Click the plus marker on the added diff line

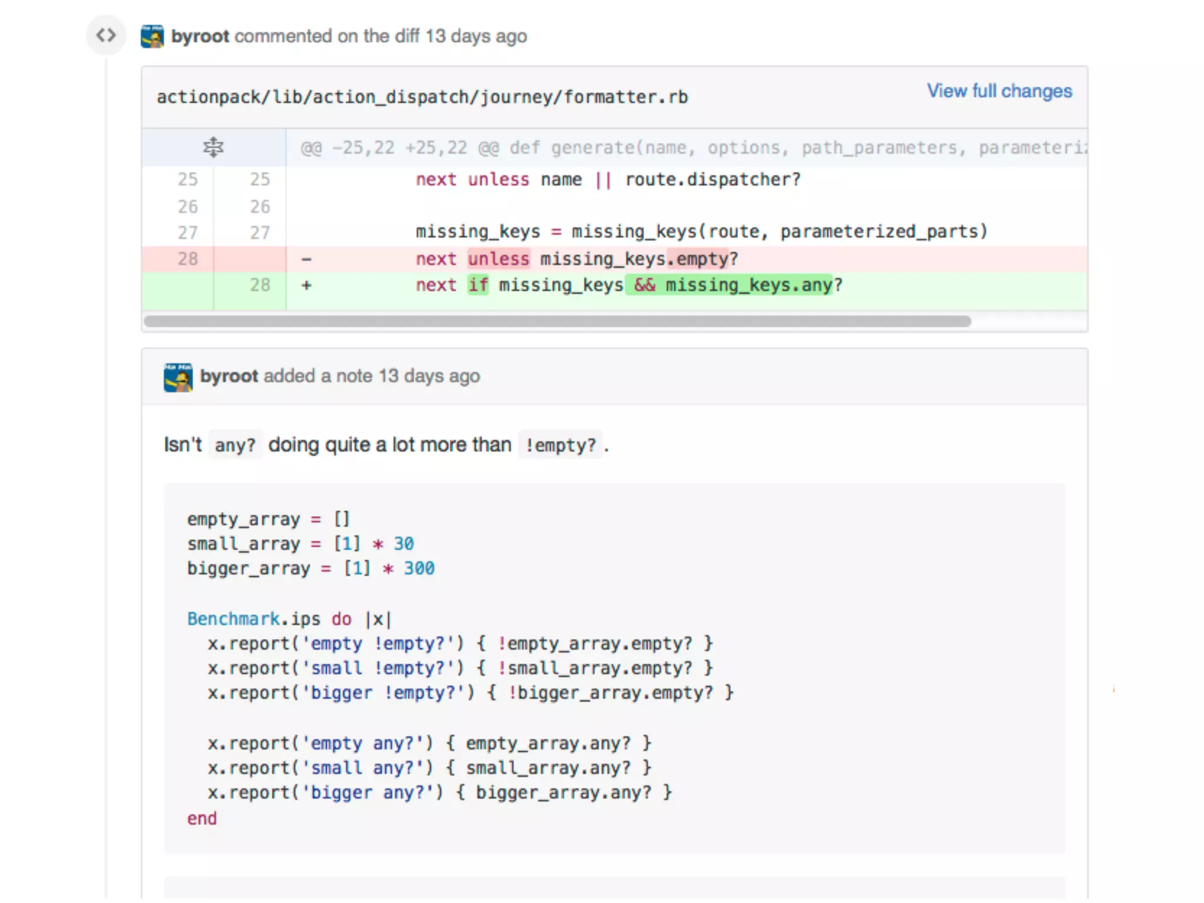pyautogui.click(x=306, y=286)
